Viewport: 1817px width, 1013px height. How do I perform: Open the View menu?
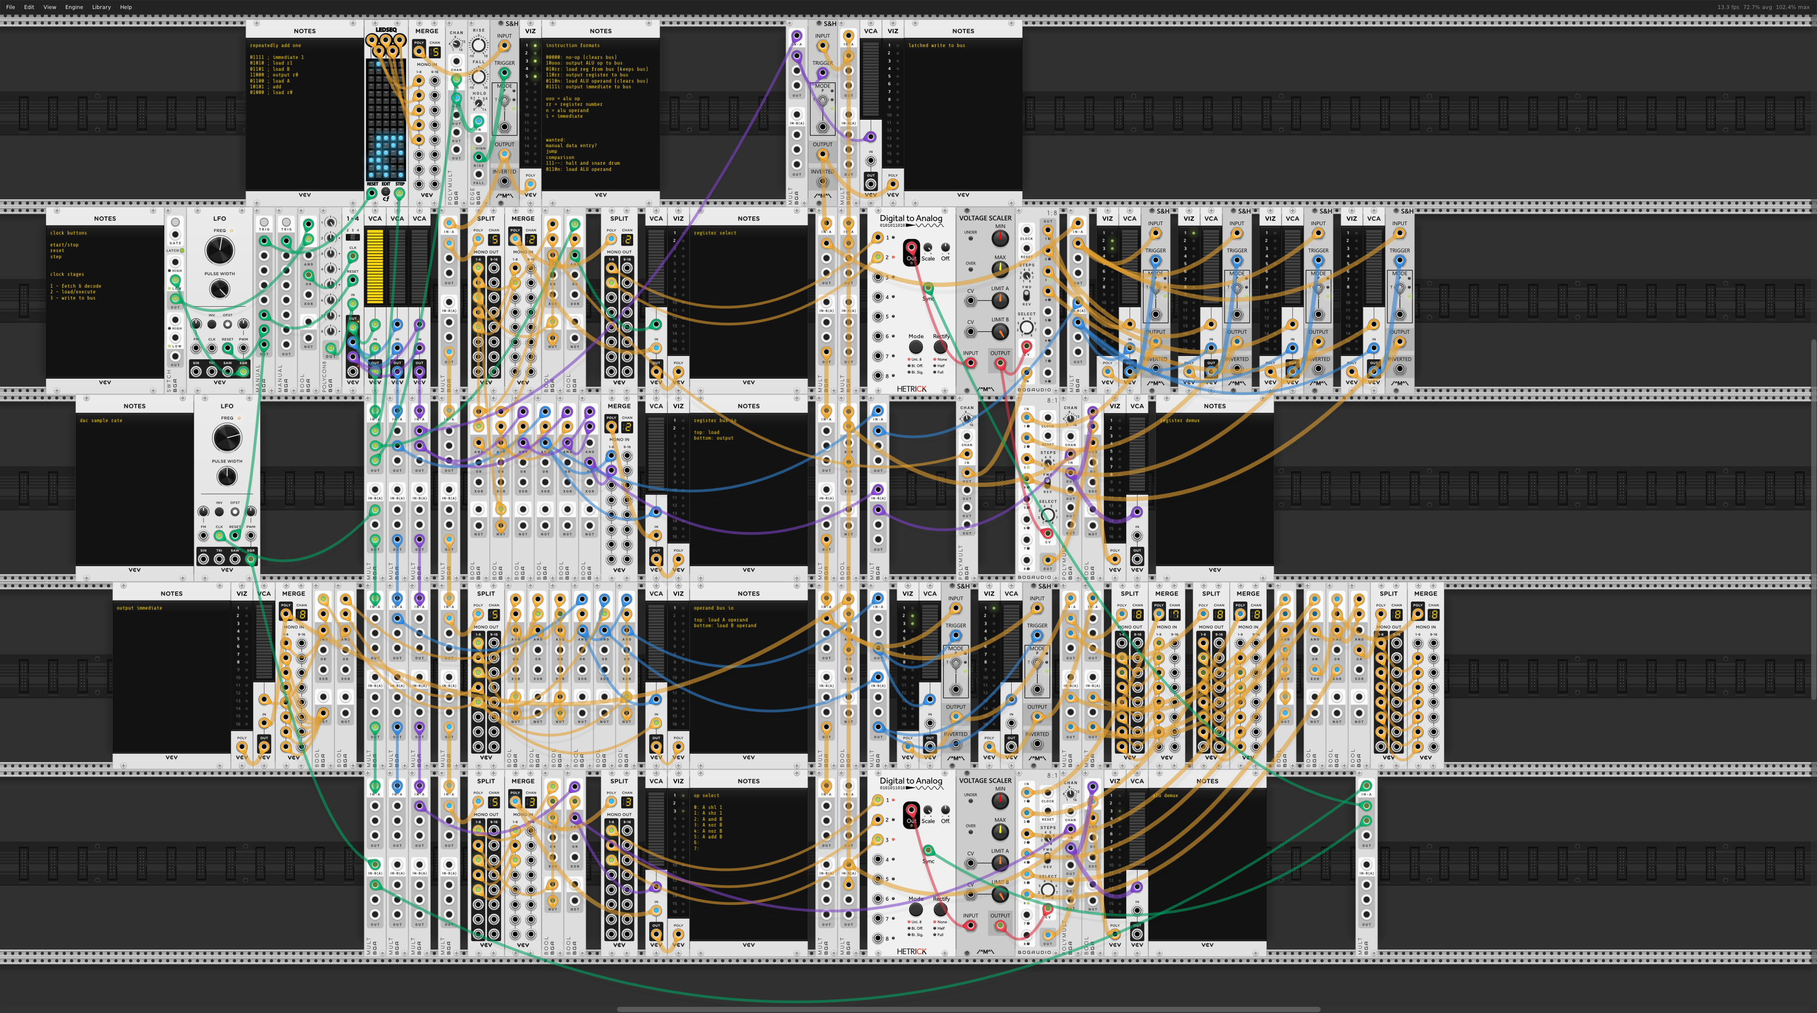point(49,7)
